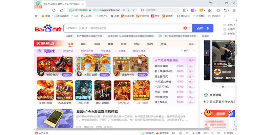Expand the 收藏 favorites dropdown arrow
This screenshot has height=135, width=271.
(x=53, y=16)
